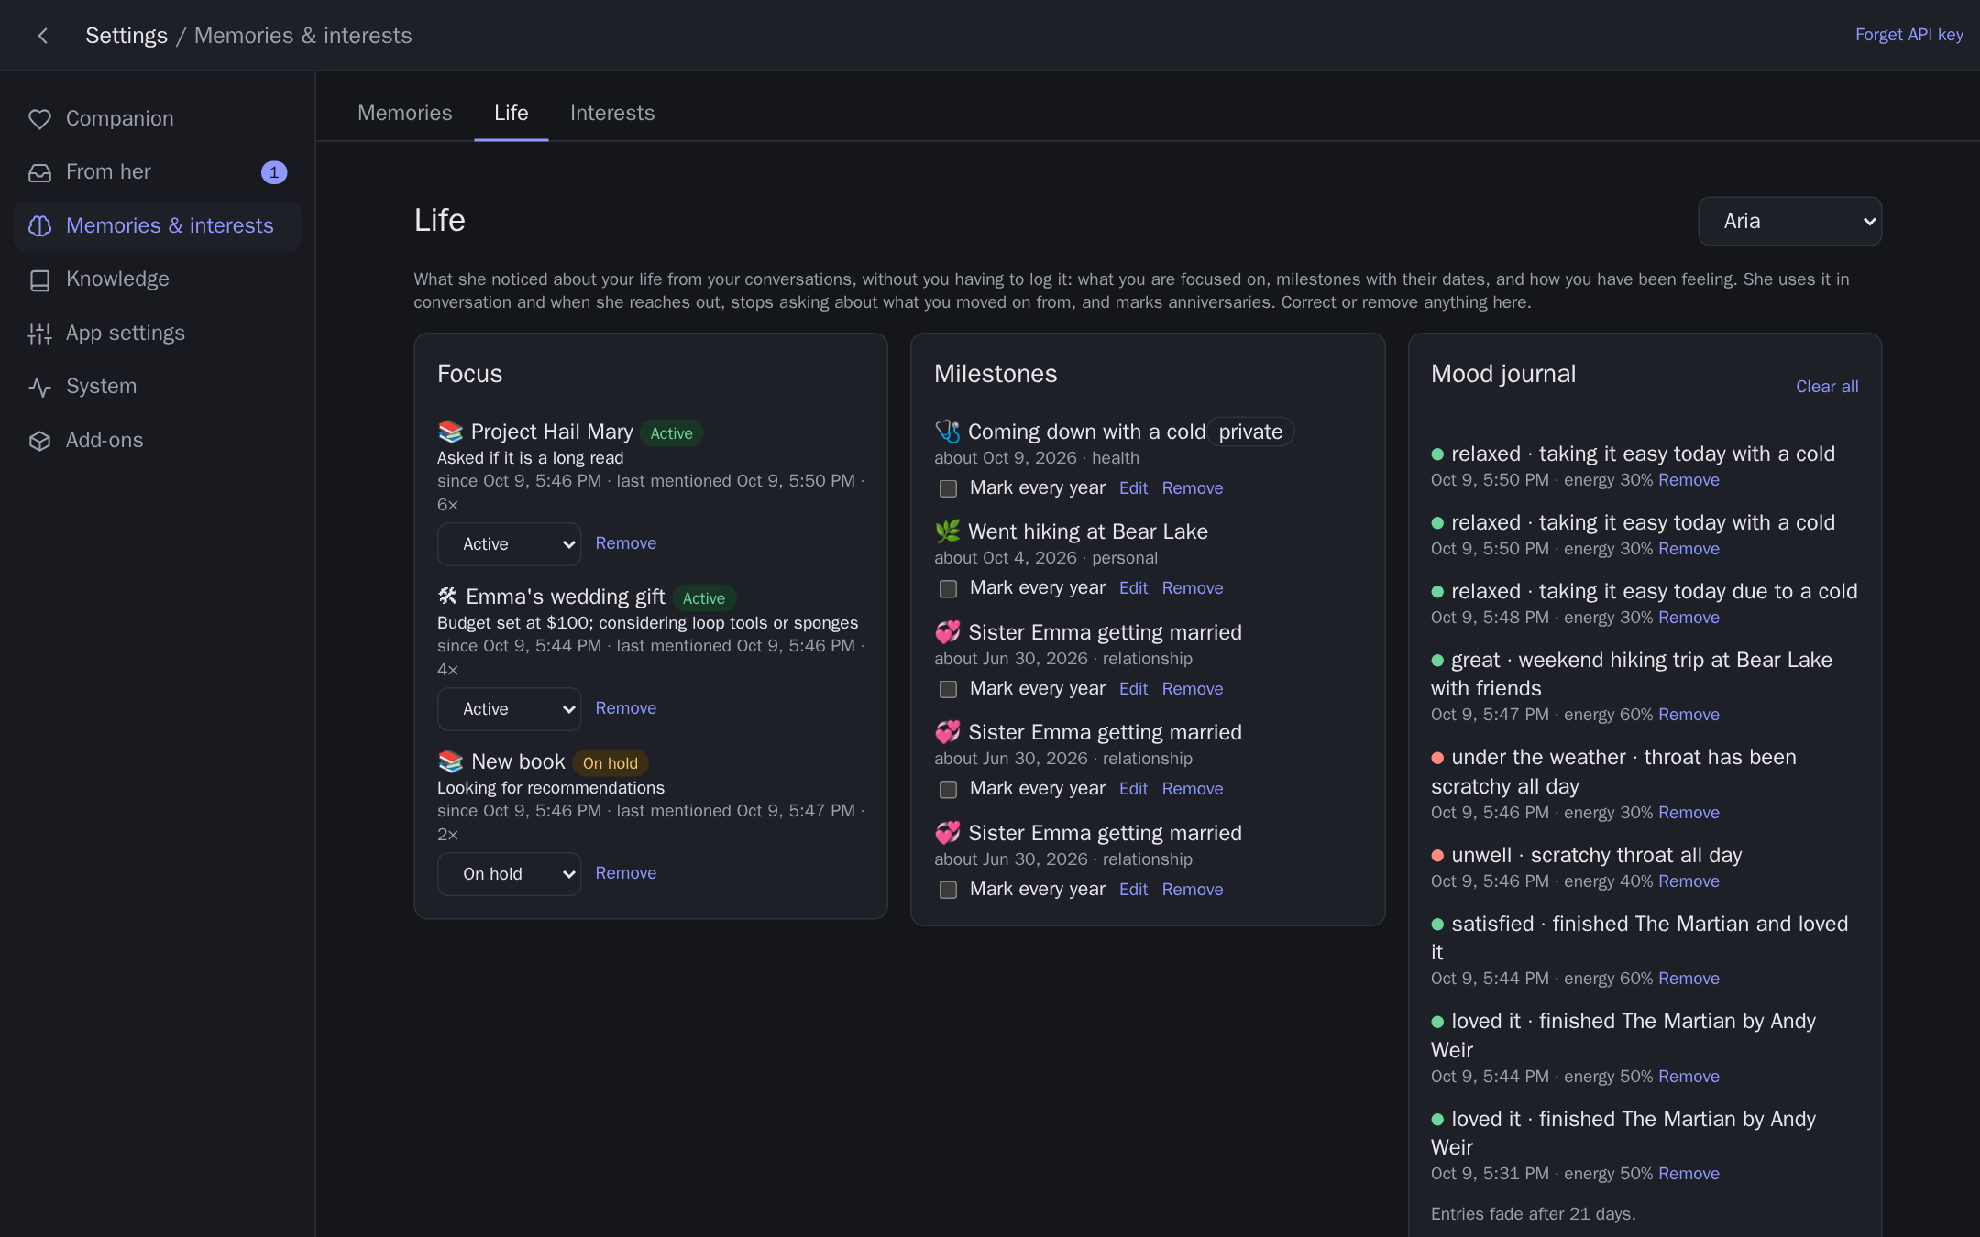Screen dimensions: 1980x1237
Task: Click Clear all in Mood journal
Action: (1827, 387)
